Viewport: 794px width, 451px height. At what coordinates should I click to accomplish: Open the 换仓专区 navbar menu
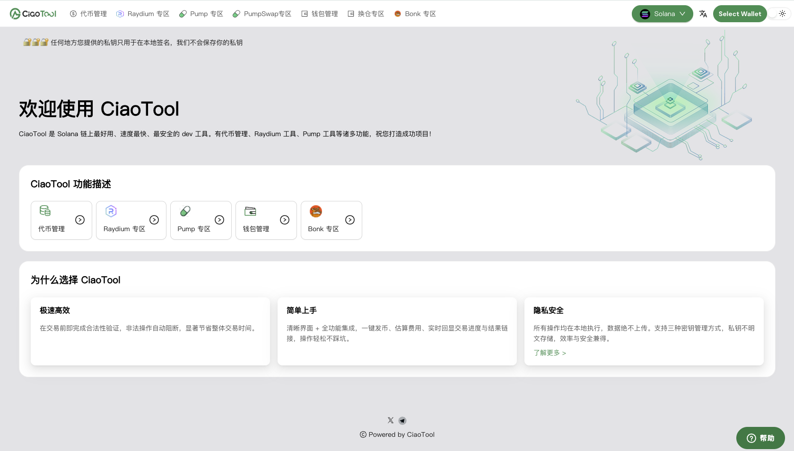pos(366,14)
